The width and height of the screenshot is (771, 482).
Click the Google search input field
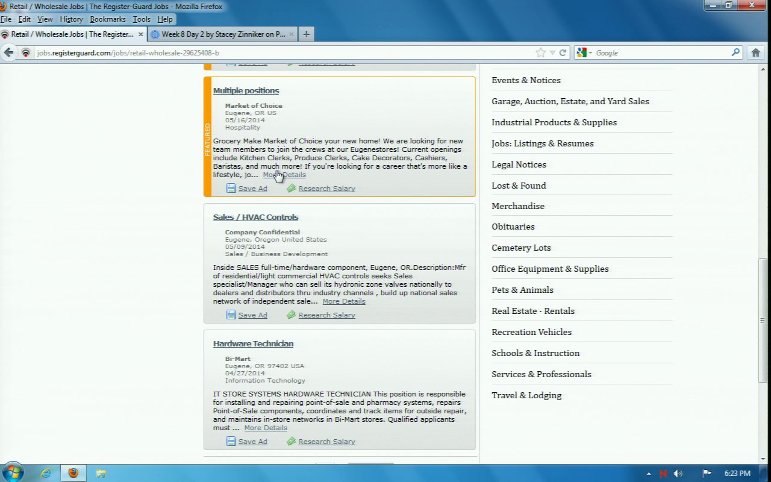coord(660,53)
